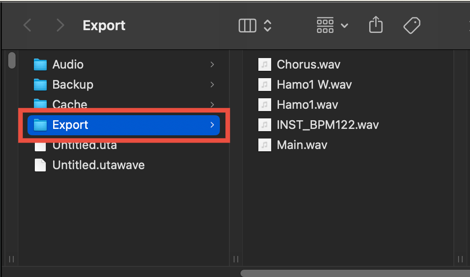Open the view mode up-down stepper
This screenshot has height=277, width=470.
(268, 26)
